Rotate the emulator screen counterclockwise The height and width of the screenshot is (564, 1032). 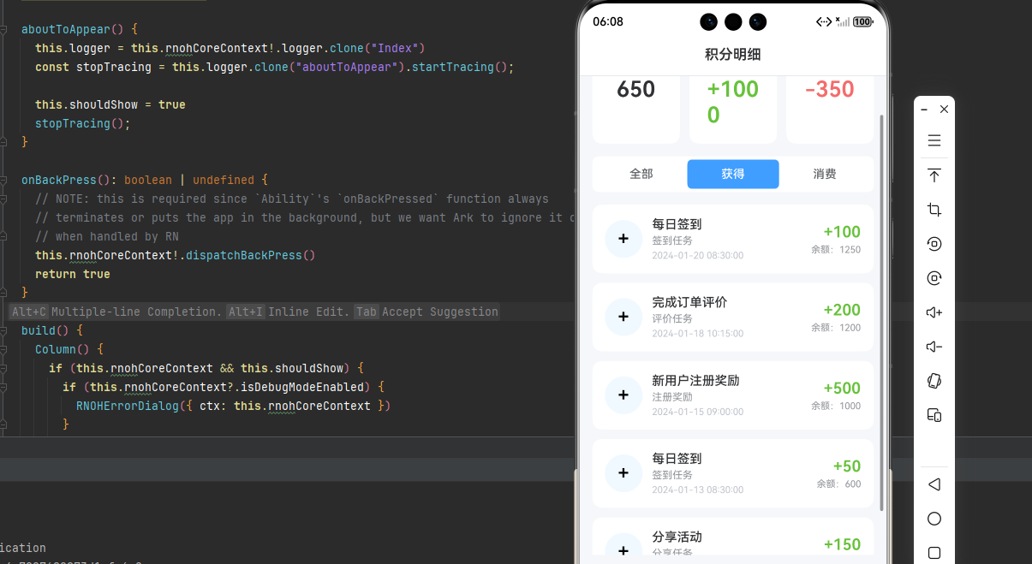point(934,244)
